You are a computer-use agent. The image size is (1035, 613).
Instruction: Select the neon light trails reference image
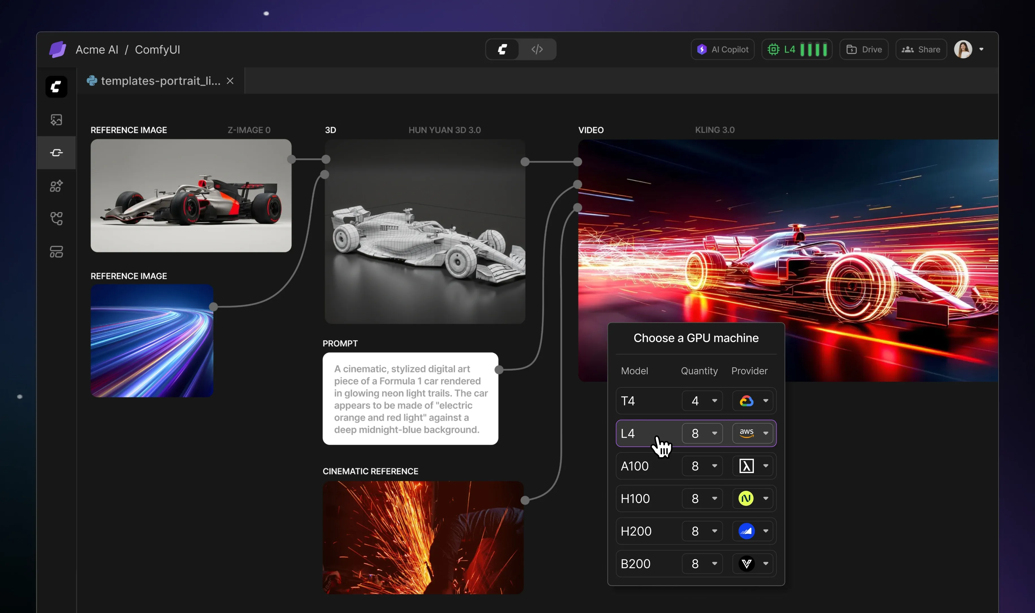click(x=152, y=341)
